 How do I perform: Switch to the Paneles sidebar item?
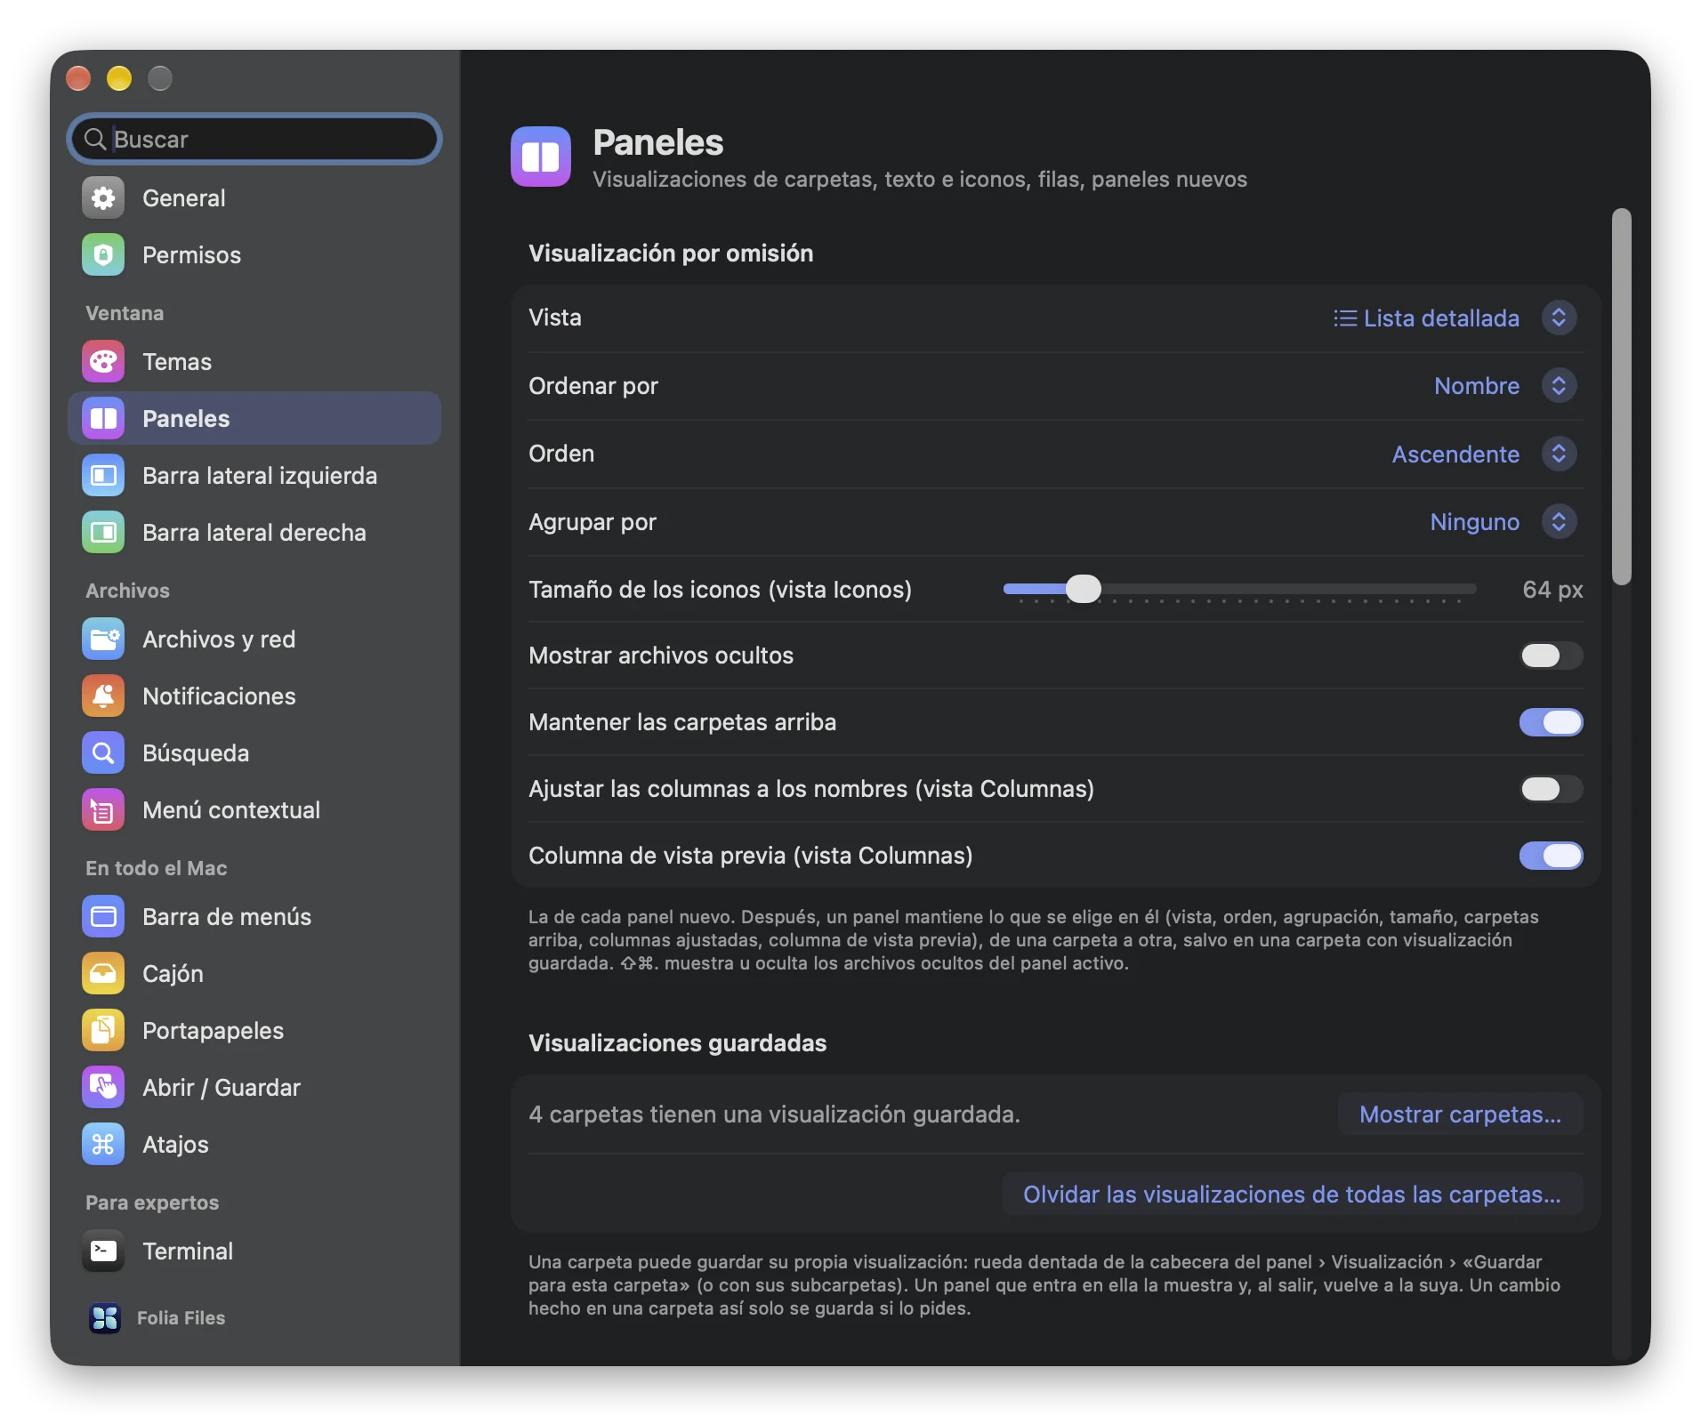(254, 419)
